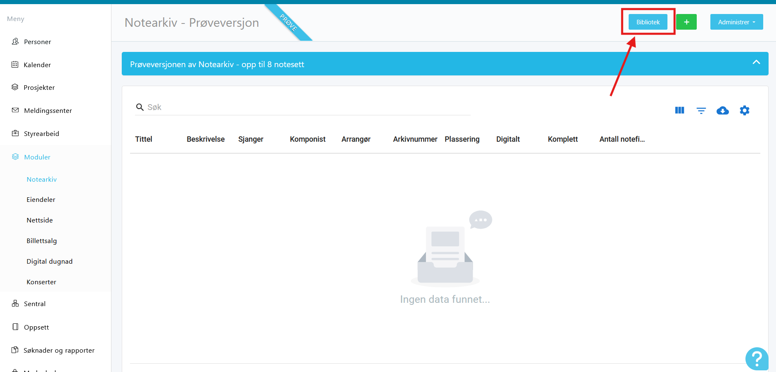The width and height of the screenshot is (776, 372).
Task: Click the Kalender calendar icon
Action: point(15,65)
